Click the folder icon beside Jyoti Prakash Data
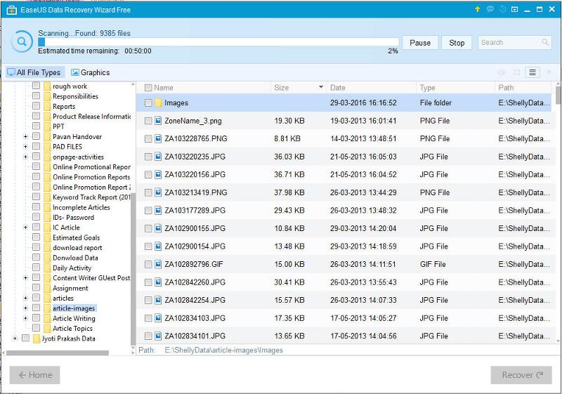Image resolution: width=562 pixels, height=394 pixels. point(37,339)
